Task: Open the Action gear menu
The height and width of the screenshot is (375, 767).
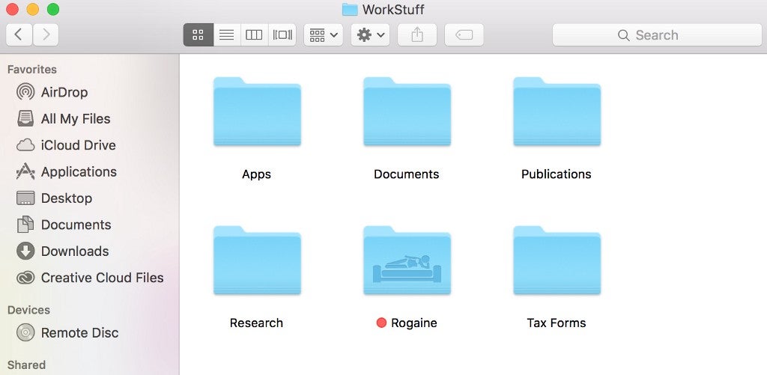Action: (x=370, y=34)
